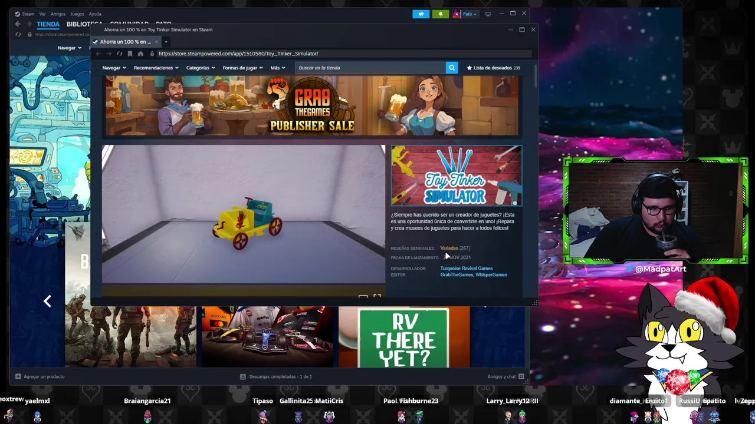This screenshot has width=755, height=424.
Task: Click the webcam overlay of the streamer
Action: pyautogui.click(x=655, y=210)
